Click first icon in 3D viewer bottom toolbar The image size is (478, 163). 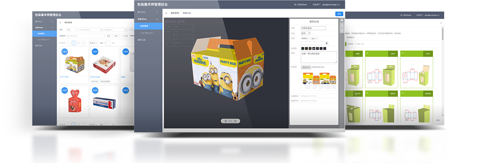pyautogui.click(x=225, y=121)
